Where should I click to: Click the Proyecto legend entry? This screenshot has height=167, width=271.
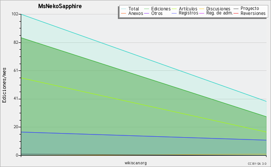pyautogui.click(x=246, y=9)
